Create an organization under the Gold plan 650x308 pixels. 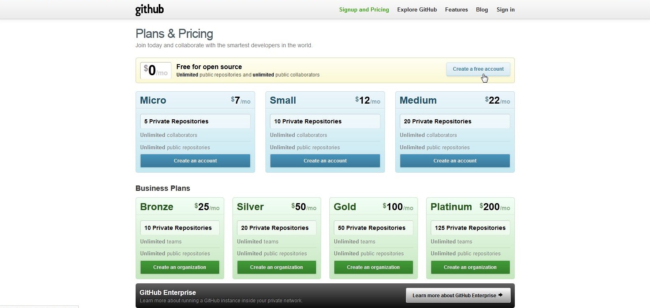pos(373,267)
